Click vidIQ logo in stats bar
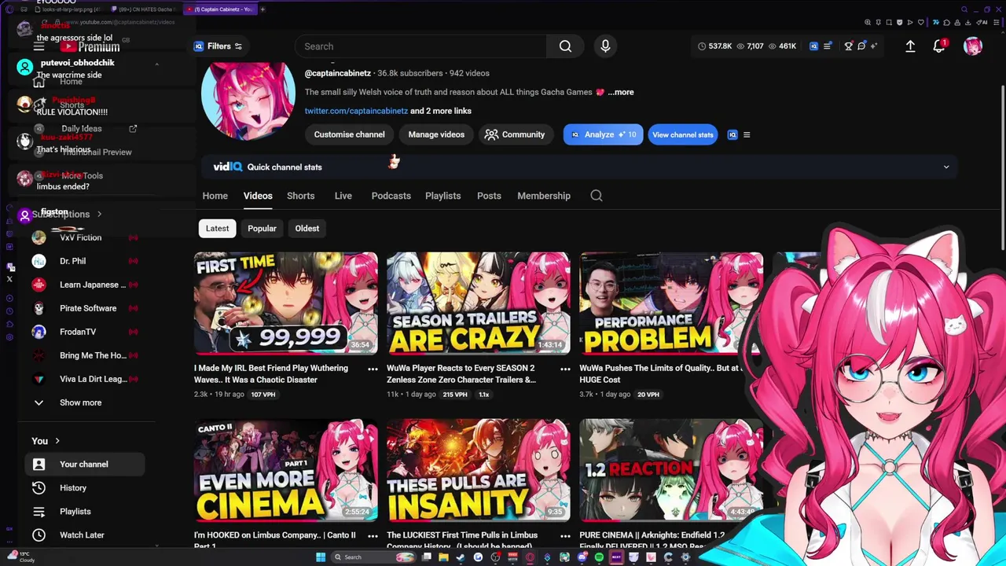1006x566 pixels. pyautogui.click(x=813, y=46)
